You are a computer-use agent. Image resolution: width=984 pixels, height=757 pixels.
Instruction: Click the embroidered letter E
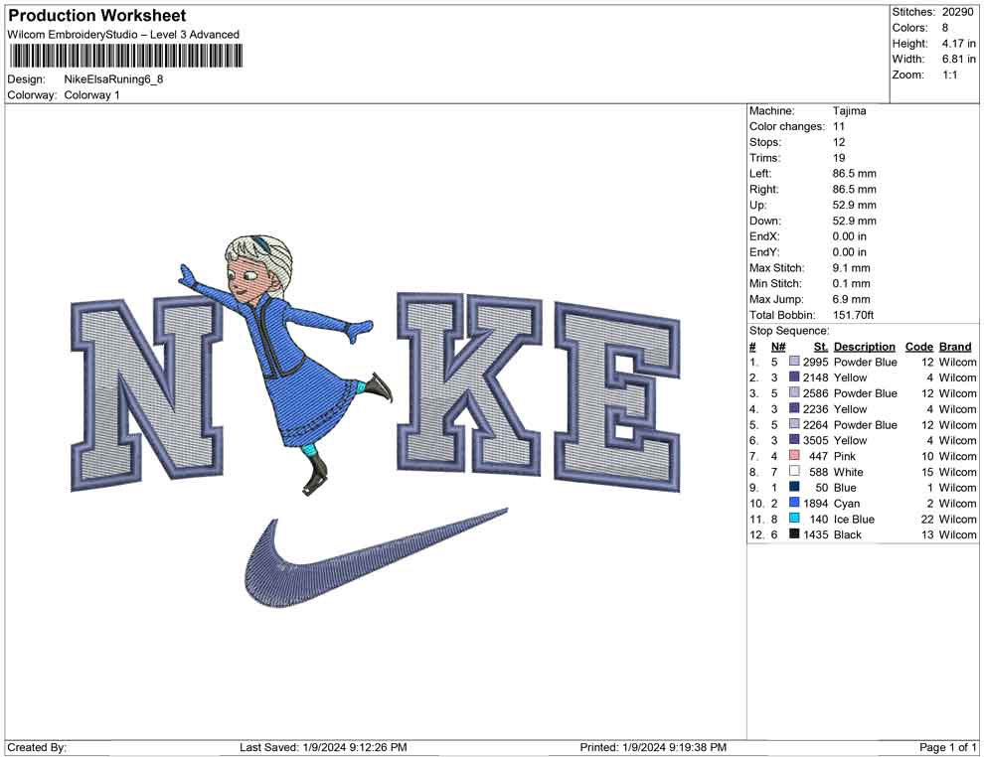point(617,396)
